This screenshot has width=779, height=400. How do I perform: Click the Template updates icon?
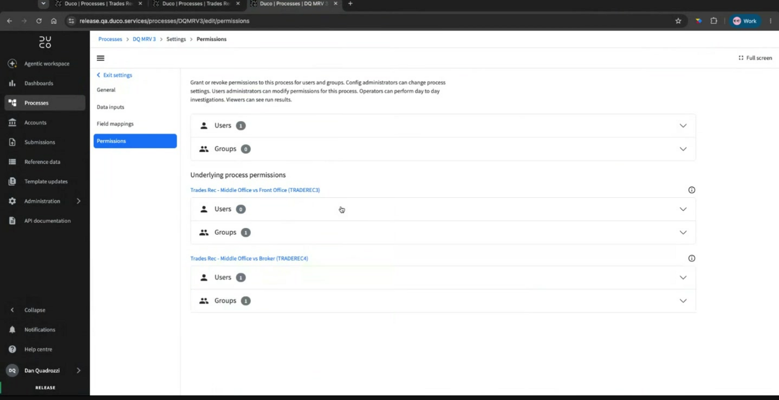pyautogui.click(x=12, y=181)
